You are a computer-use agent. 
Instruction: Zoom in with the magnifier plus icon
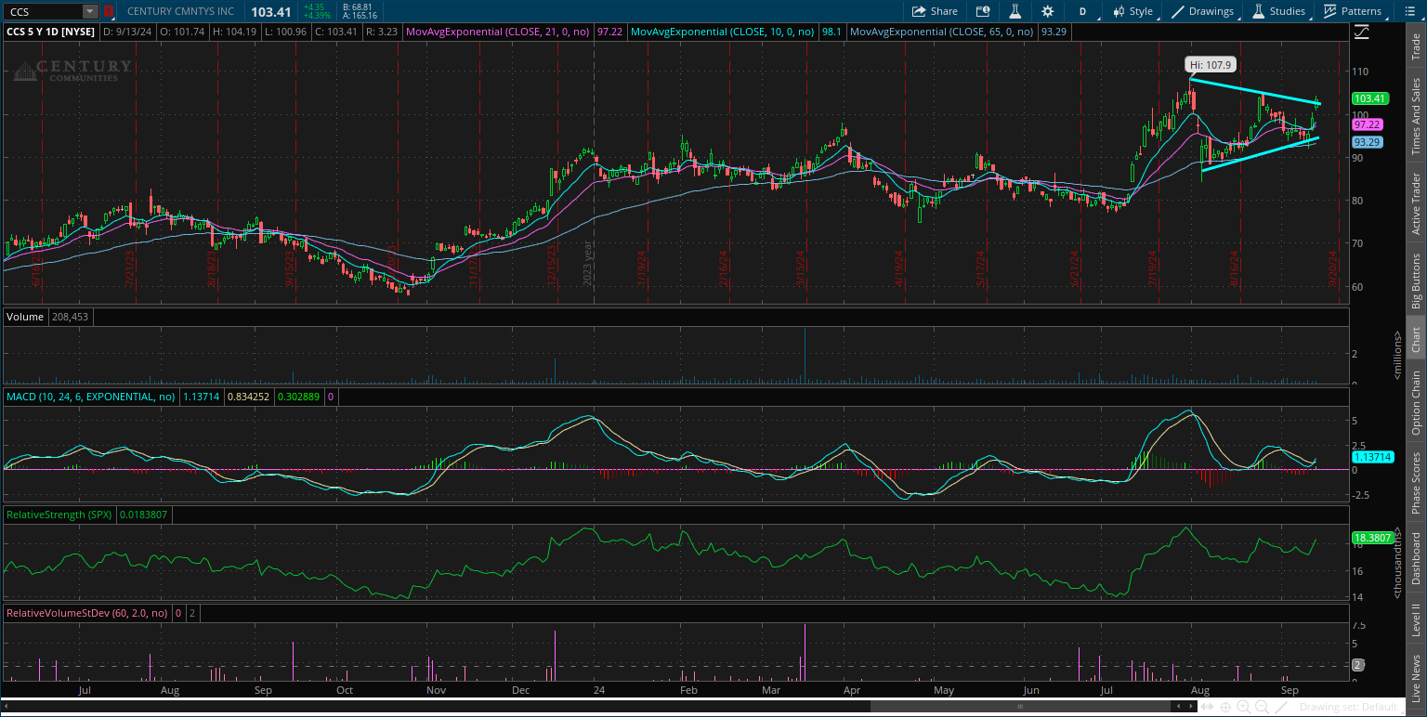tap(1244, 707)
